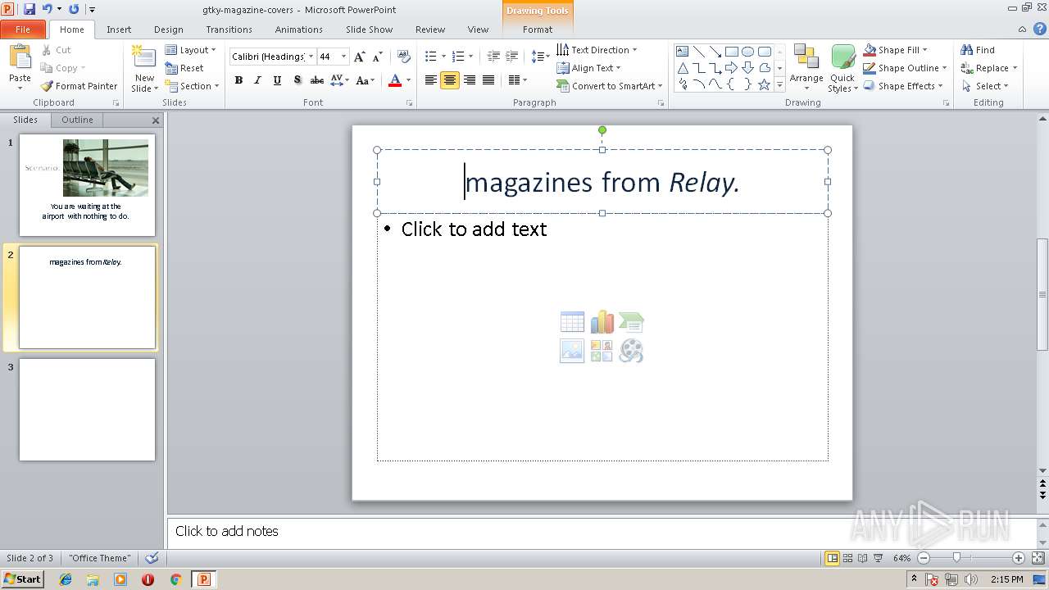Screen dimensions: 1049x590
Task: Open the font size dropdown
Action: (x=344, y=57)
